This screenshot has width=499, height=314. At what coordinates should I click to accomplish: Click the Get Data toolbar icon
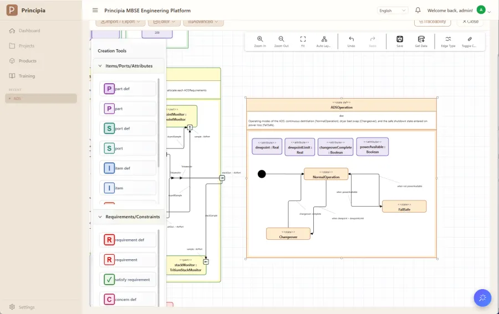point(421,42)
